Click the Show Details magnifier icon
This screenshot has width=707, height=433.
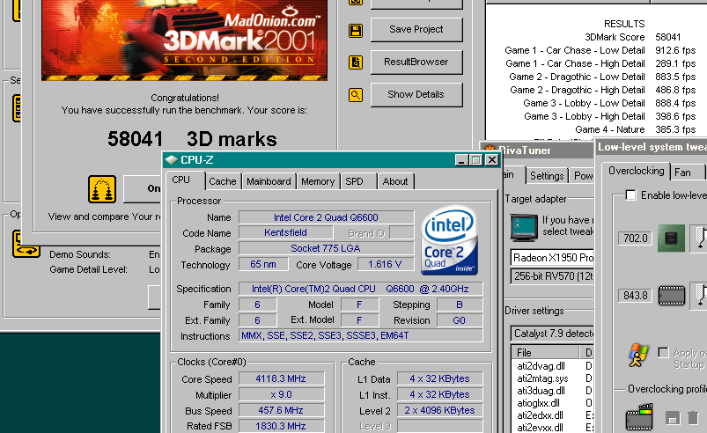click(x=356, y=95)
